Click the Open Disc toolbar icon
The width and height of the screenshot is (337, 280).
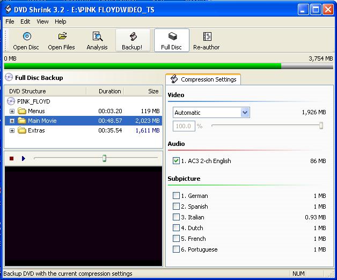[x=27, y=36]
